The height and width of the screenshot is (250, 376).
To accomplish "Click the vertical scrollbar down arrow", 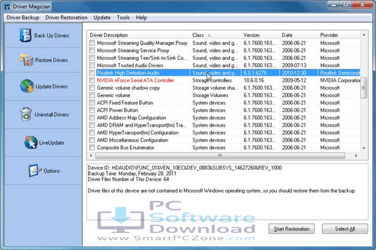I will pos(364,148).
